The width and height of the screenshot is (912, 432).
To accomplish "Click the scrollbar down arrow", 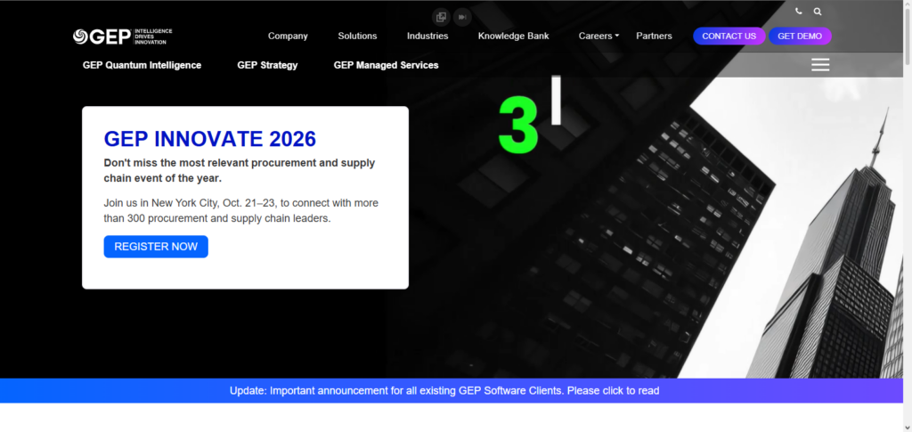I will 908,428.
